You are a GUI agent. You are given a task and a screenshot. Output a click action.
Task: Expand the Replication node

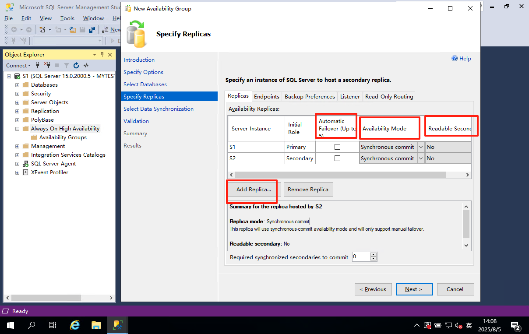(17, 111)
